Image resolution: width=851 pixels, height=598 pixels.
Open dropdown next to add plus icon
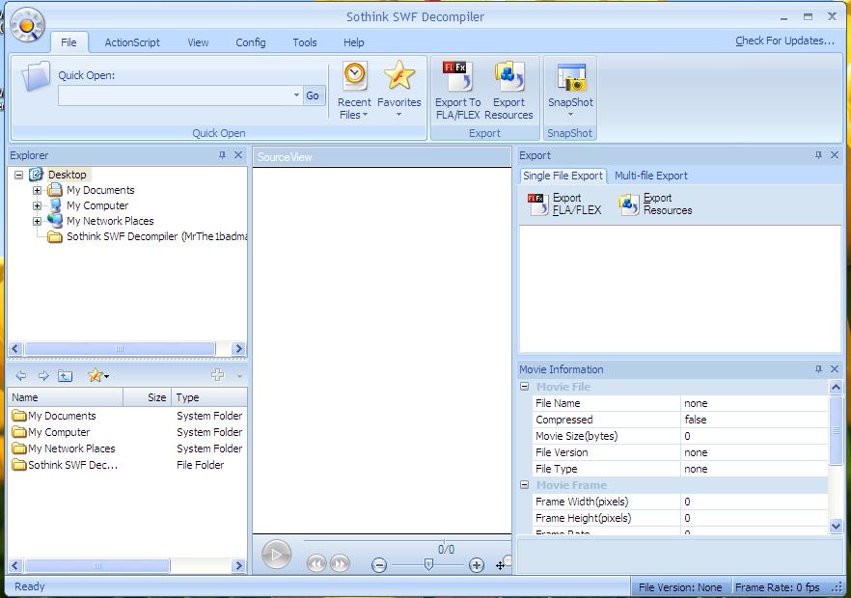pyautogui.click(x=239, y=375)
